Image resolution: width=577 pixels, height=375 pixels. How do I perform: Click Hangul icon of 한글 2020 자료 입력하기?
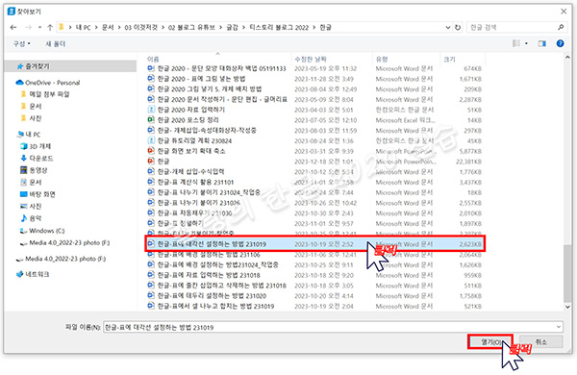point(151,110)
